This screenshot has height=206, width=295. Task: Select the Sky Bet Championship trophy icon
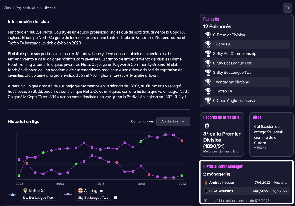pyautogui.click(x=208, y=53)
